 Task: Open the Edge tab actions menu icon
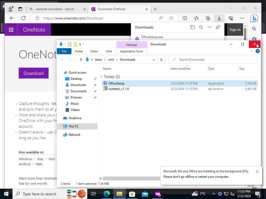20,9
